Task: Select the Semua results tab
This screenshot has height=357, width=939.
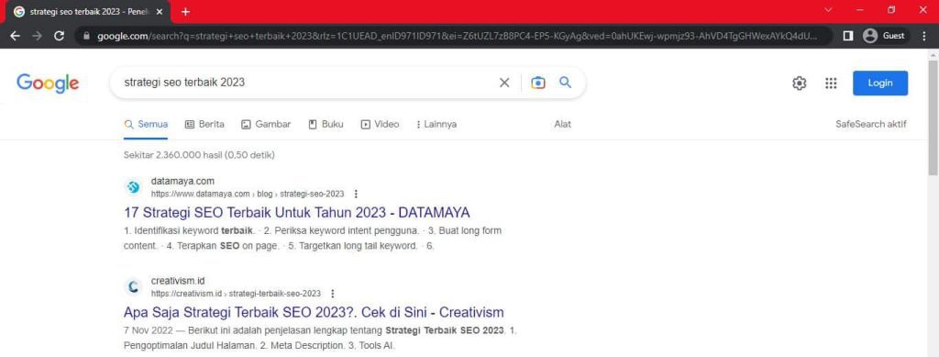Action: tap(146, 125)
